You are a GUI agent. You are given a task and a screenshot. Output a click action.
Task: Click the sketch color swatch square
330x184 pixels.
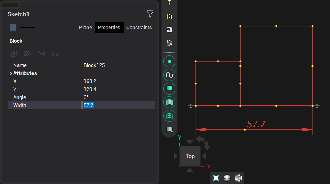click(13, 28)
